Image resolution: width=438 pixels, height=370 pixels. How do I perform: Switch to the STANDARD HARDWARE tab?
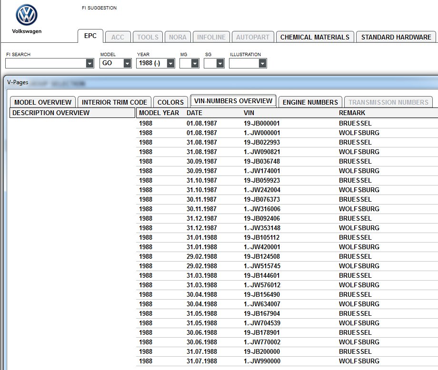[396, 37]
